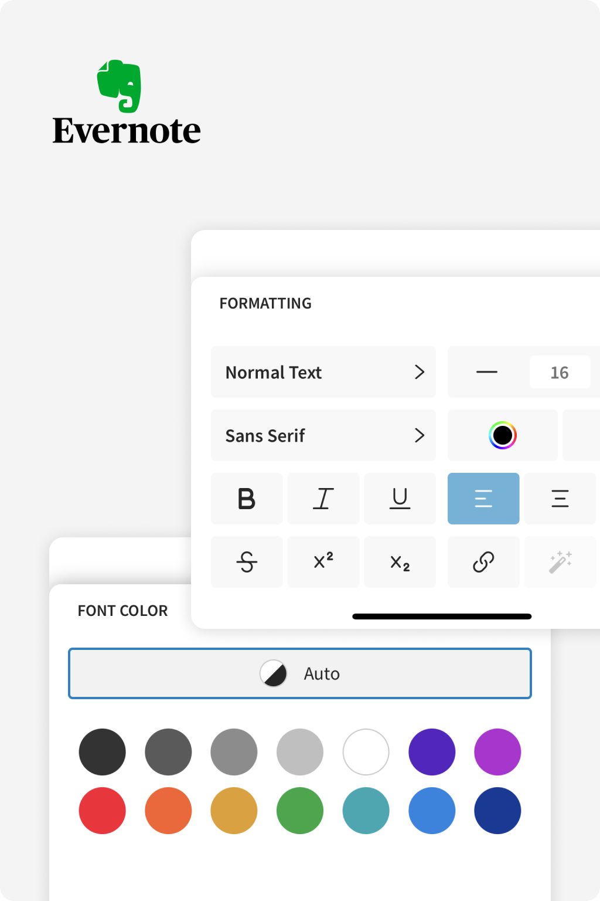This screenshot has width=600, height=901.
Task: Apply italic formatting
Action: coord(323,499)
